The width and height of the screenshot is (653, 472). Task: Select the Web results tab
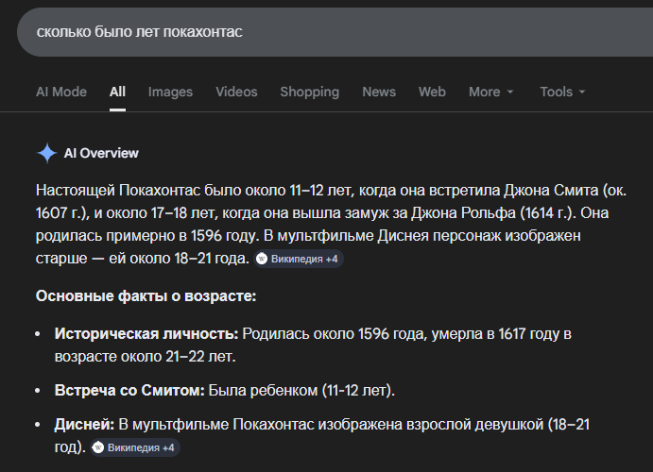432,92
